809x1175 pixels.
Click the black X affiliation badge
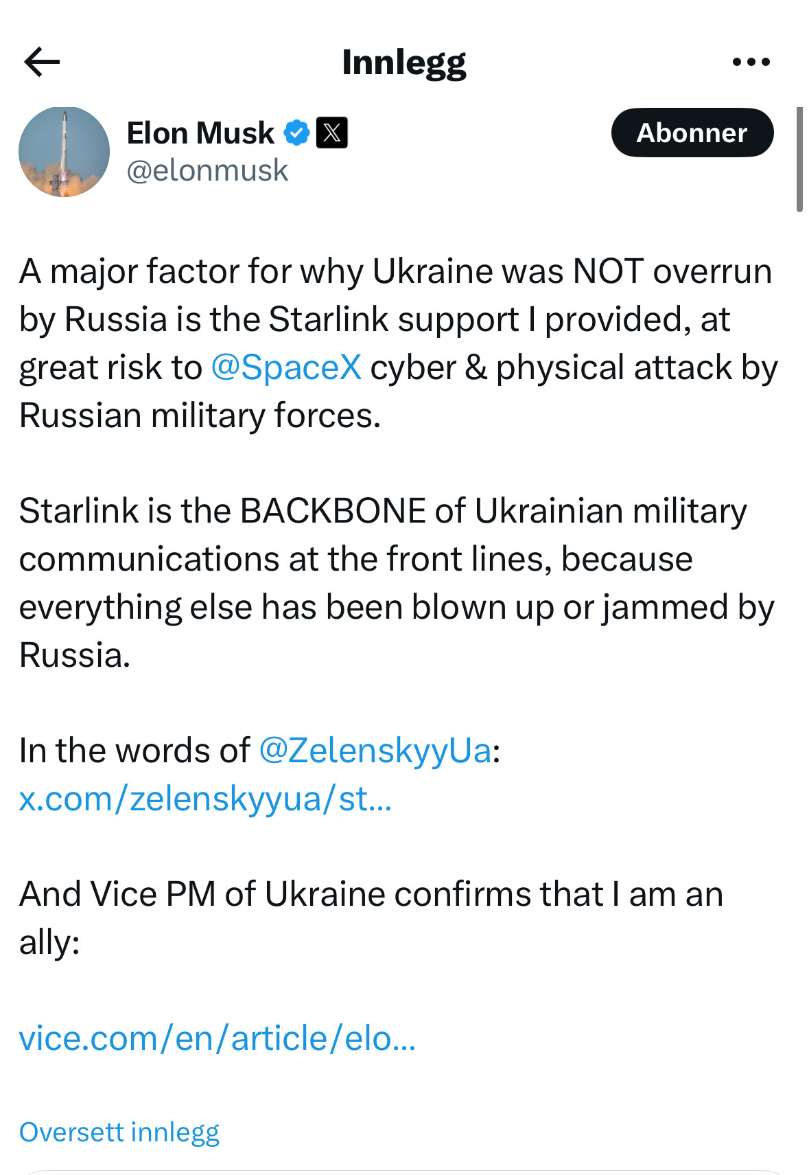(x=331, y=133)
